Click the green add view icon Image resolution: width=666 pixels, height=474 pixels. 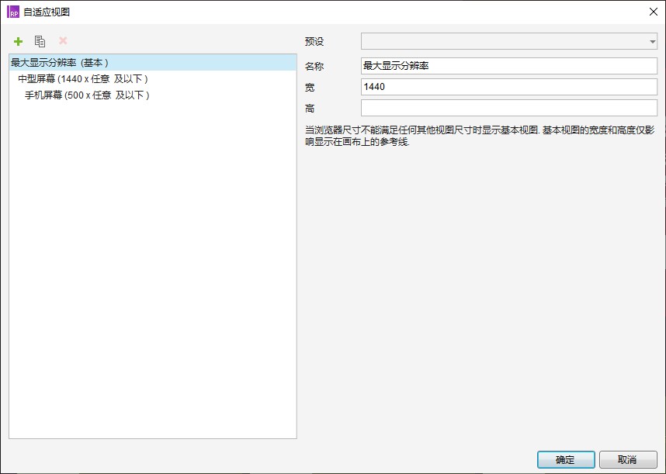pos(19,41)
